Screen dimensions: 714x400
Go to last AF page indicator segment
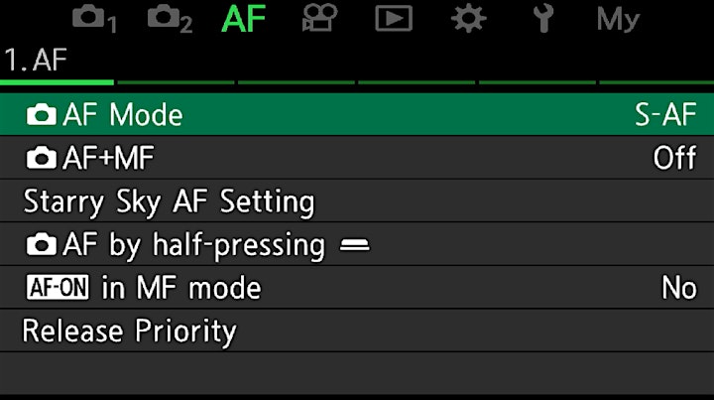pos(656,82)
